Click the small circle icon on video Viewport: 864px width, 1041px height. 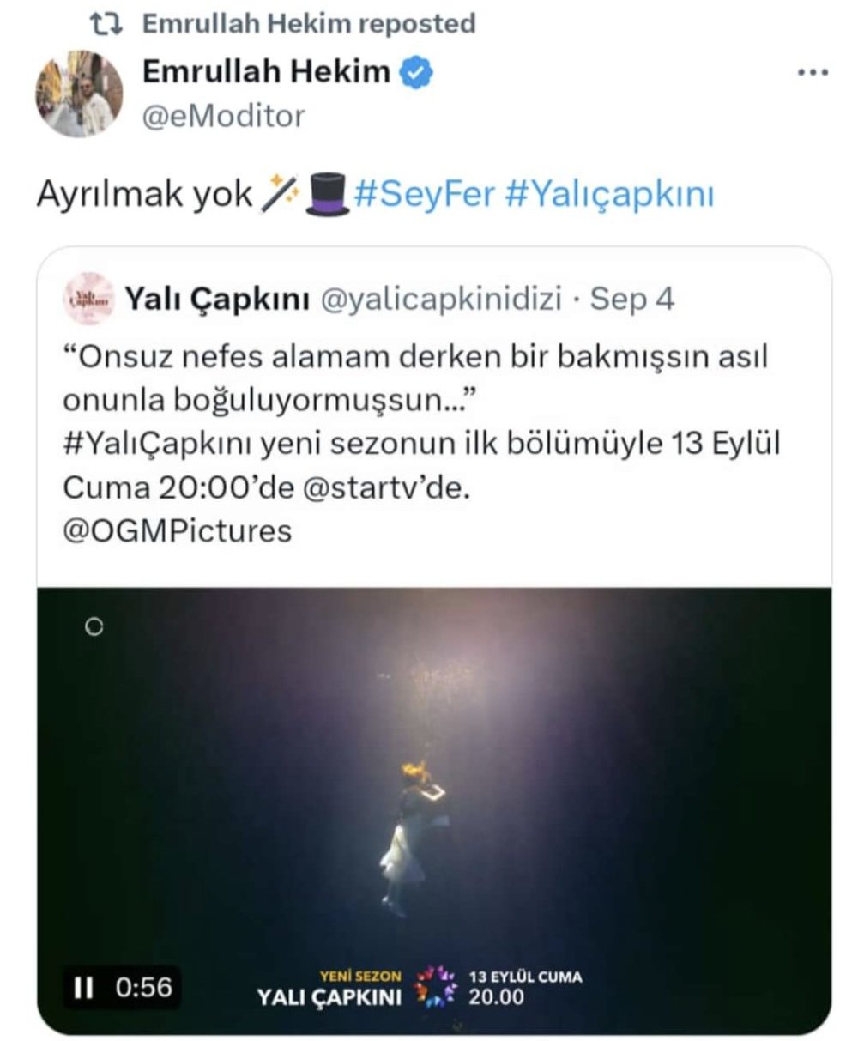coord(94,627)
